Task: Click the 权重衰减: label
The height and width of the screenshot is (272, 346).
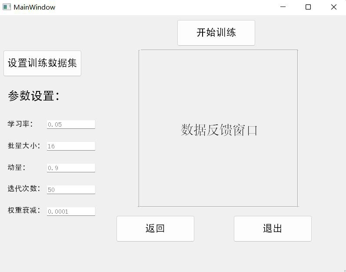Action: (x=24, y=210)
